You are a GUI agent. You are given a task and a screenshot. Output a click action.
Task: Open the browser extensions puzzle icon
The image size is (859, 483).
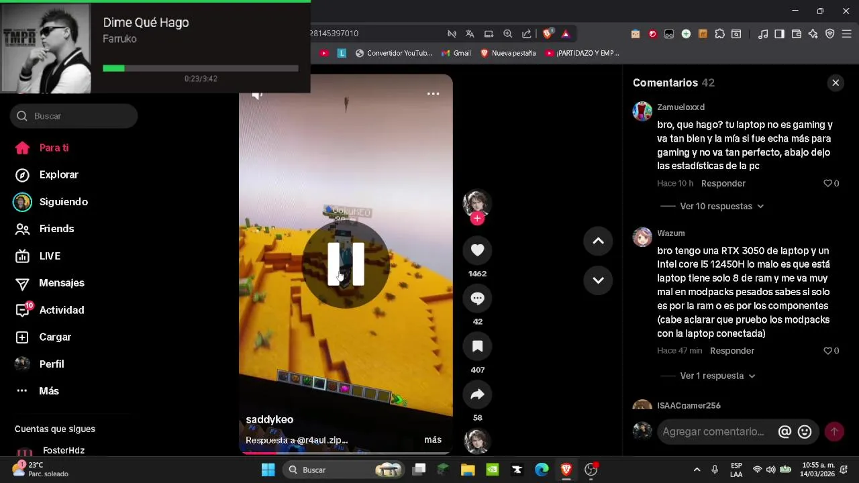click(719, 34)
